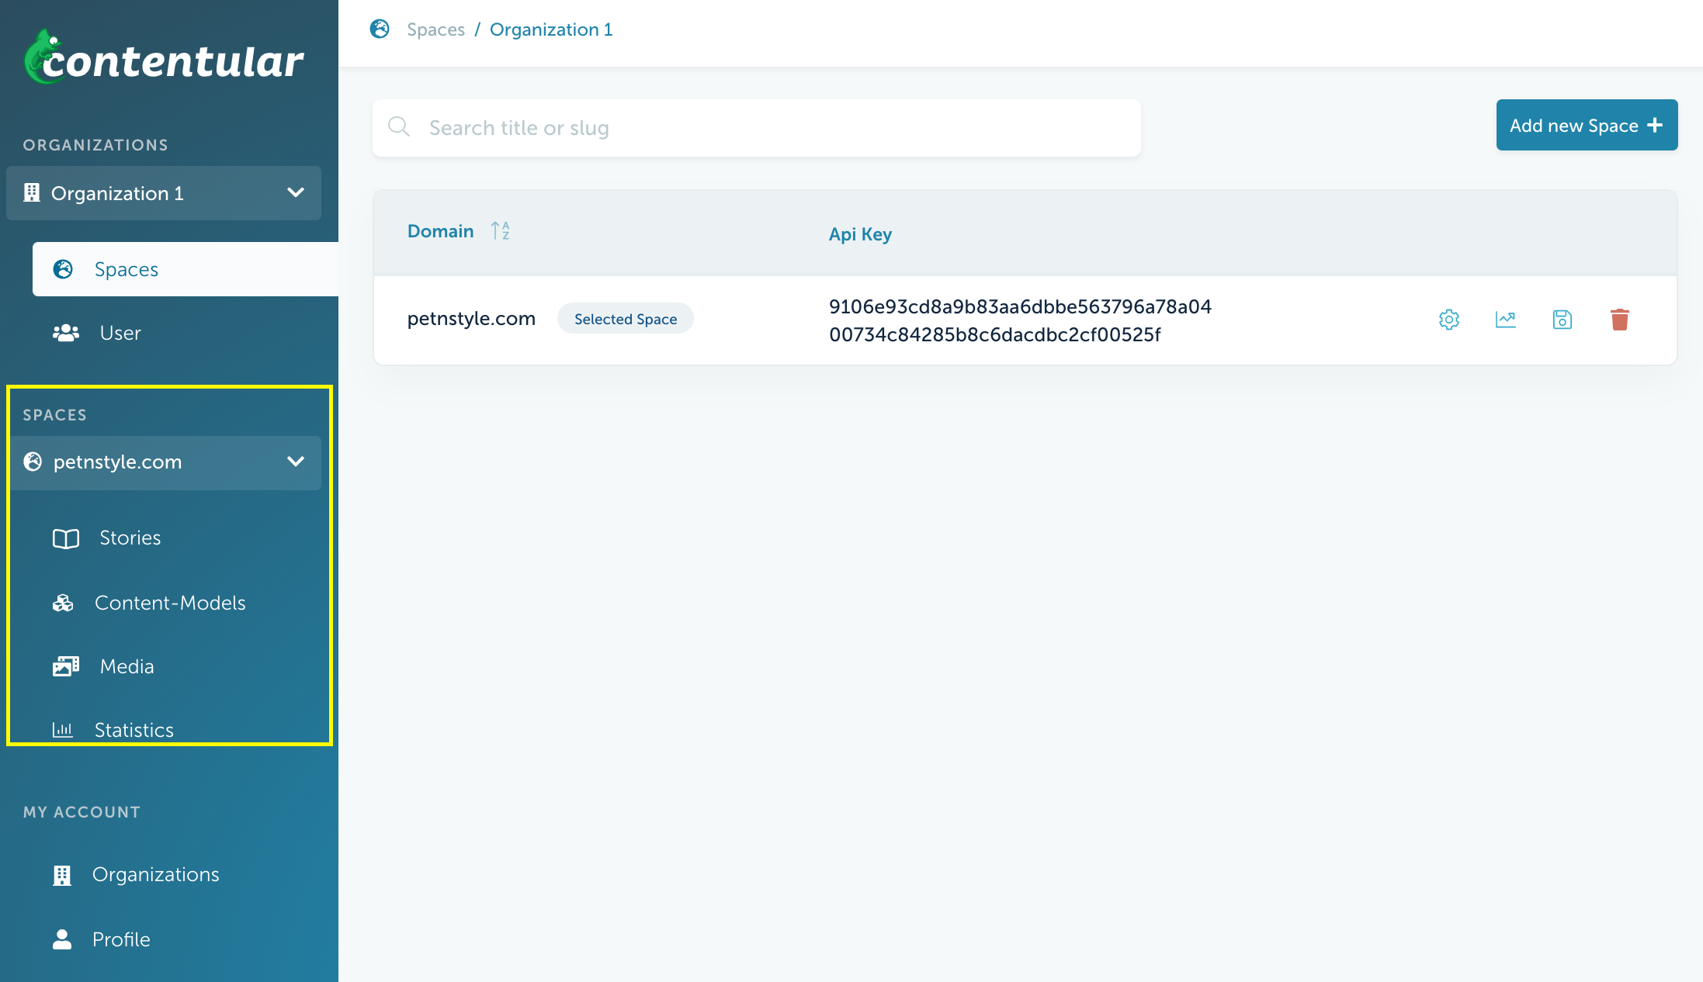Viewport: 1703px width, 982px height.
Task: Click the Statistics bar chart icon
Action: click(62, 730)
